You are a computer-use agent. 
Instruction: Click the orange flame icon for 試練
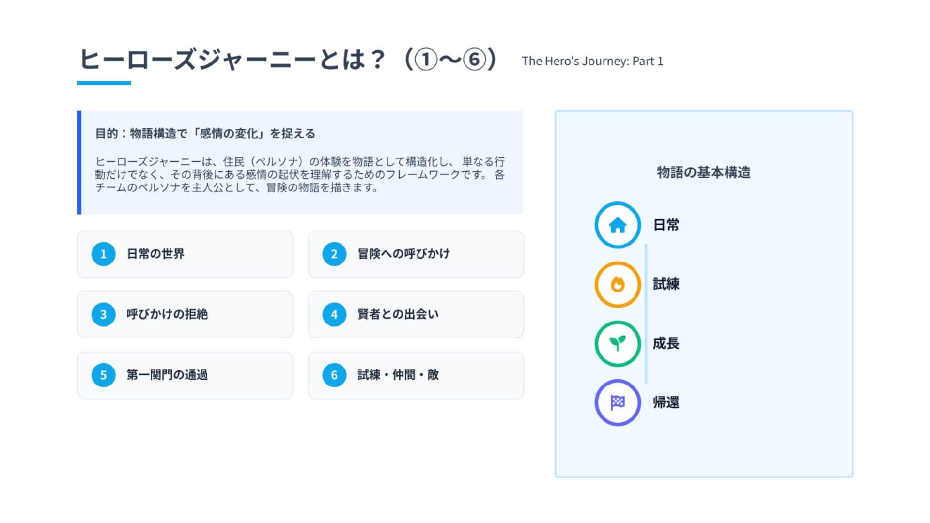pyautogui.click(x=618, y=285)
